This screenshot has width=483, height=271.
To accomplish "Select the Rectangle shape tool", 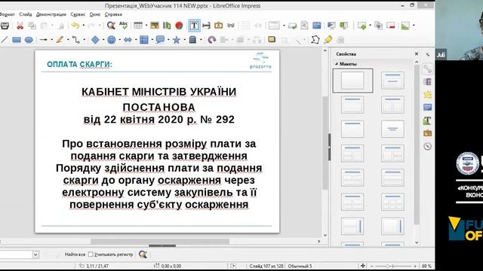I will 17,40.
